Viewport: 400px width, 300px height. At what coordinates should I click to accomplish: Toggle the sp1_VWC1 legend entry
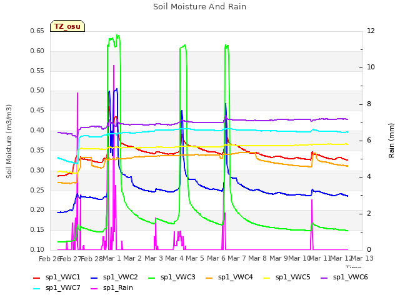click(57, 277)
